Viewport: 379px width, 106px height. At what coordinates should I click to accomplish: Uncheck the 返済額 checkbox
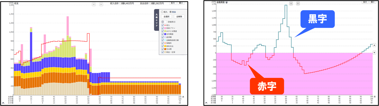(162, 37)
